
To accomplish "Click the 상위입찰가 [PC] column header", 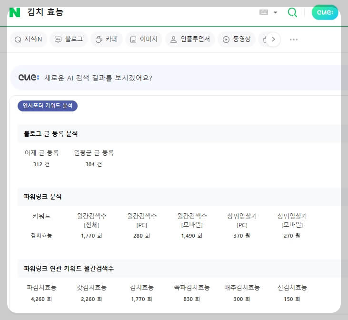I will [242, 220].
